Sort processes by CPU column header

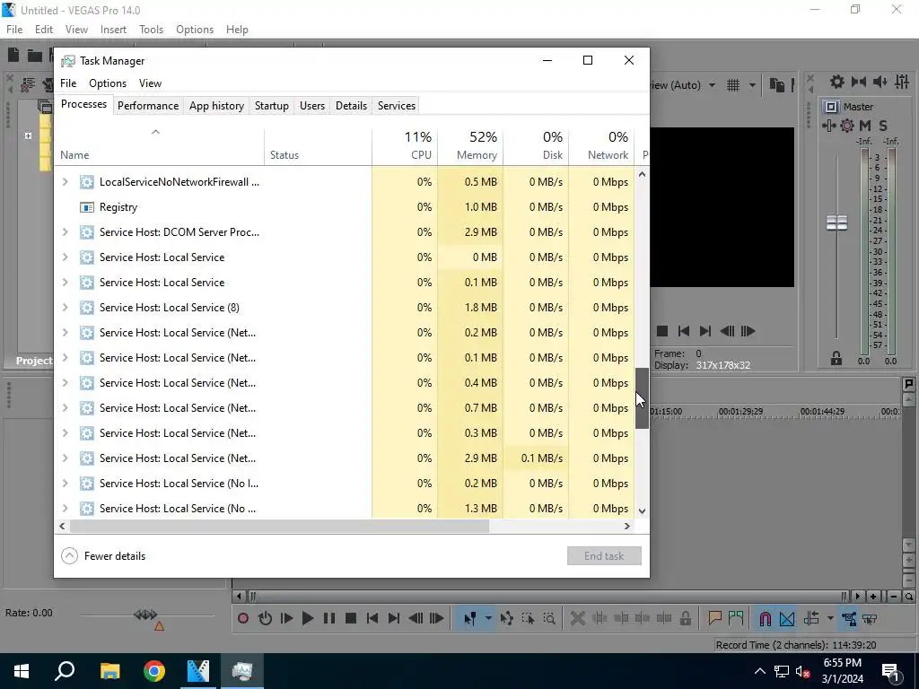405,145
